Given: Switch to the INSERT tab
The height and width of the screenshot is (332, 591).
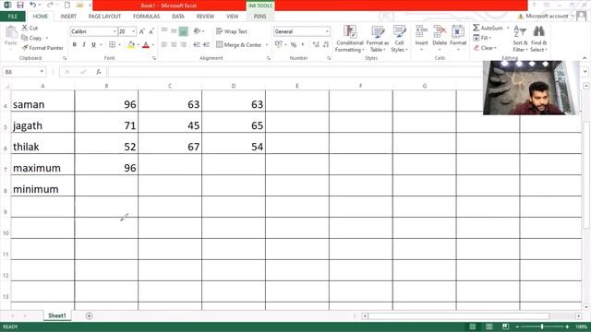Looking at the screenshot, I should 68,17.
